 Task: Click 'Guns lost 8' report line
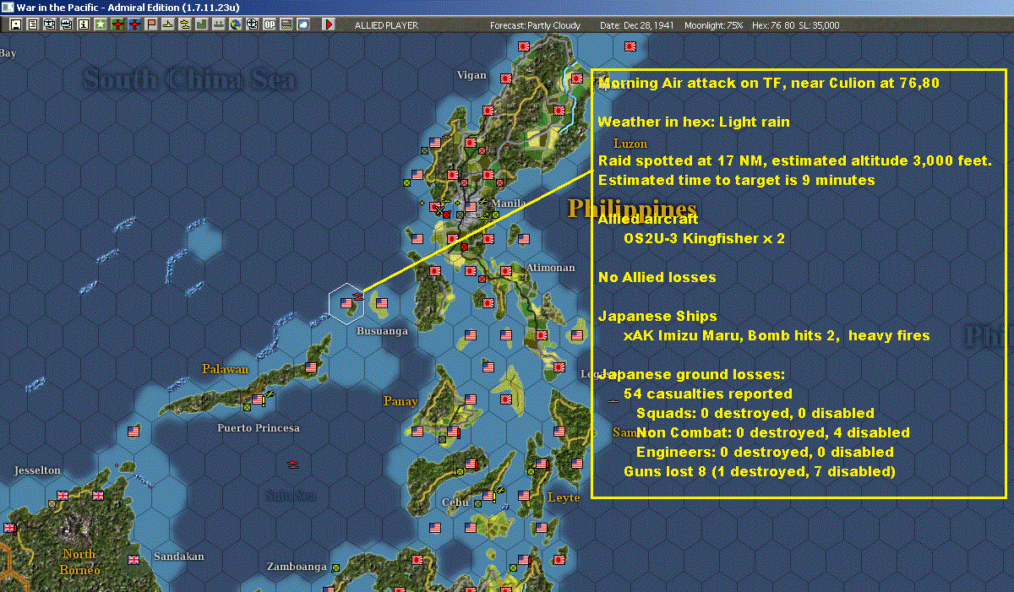pos(759,472)
